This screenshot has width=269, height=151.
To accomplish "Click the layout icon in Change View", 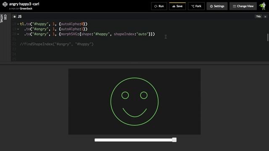I will click(235, 6).
